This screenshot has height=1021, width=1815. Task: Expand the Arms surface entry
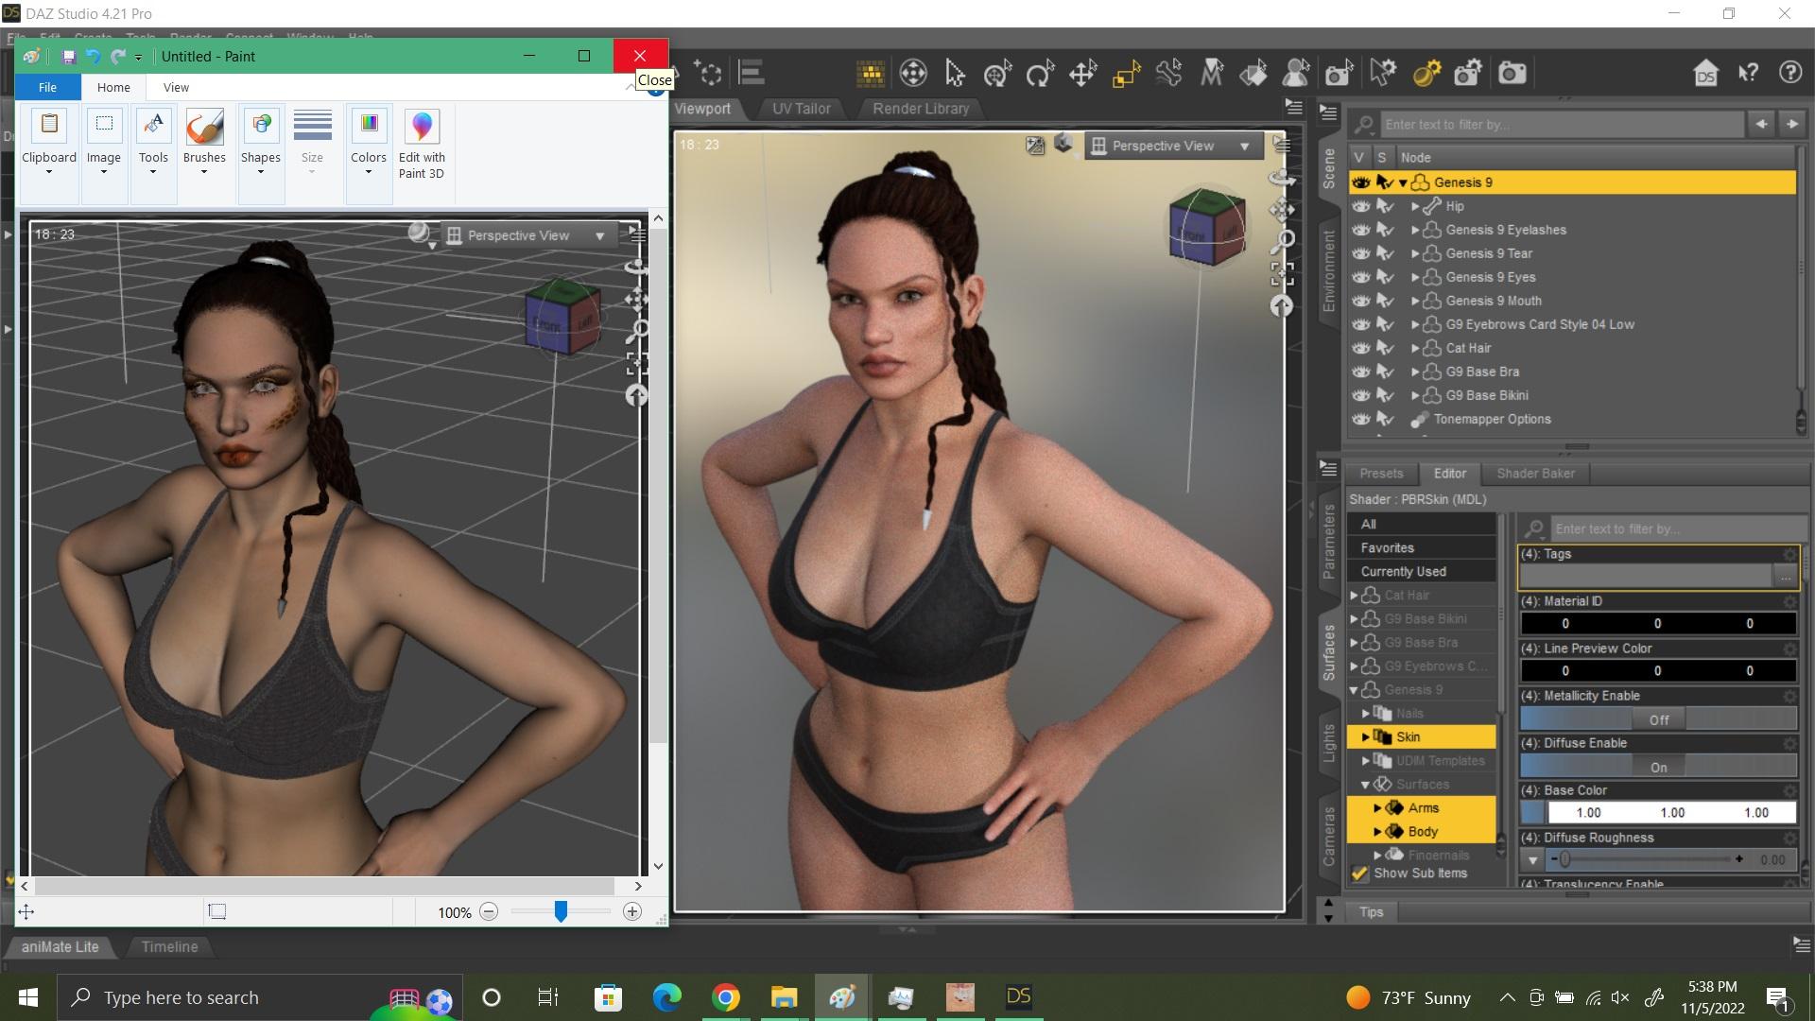(1377, 808)
